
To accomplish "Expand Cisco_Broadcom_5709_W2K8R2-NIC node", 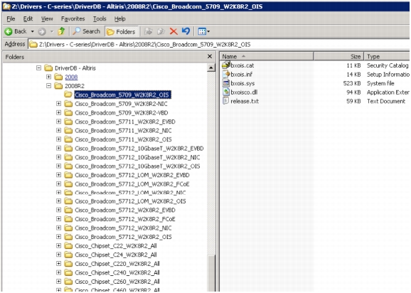I will 59,104.
